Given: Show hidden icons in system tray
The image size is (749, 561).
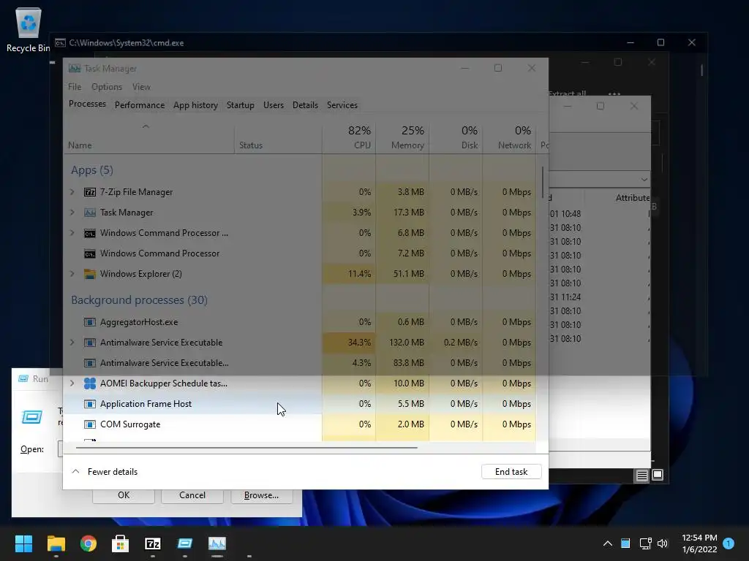Looking at the screenshot, I should (608, 543).
